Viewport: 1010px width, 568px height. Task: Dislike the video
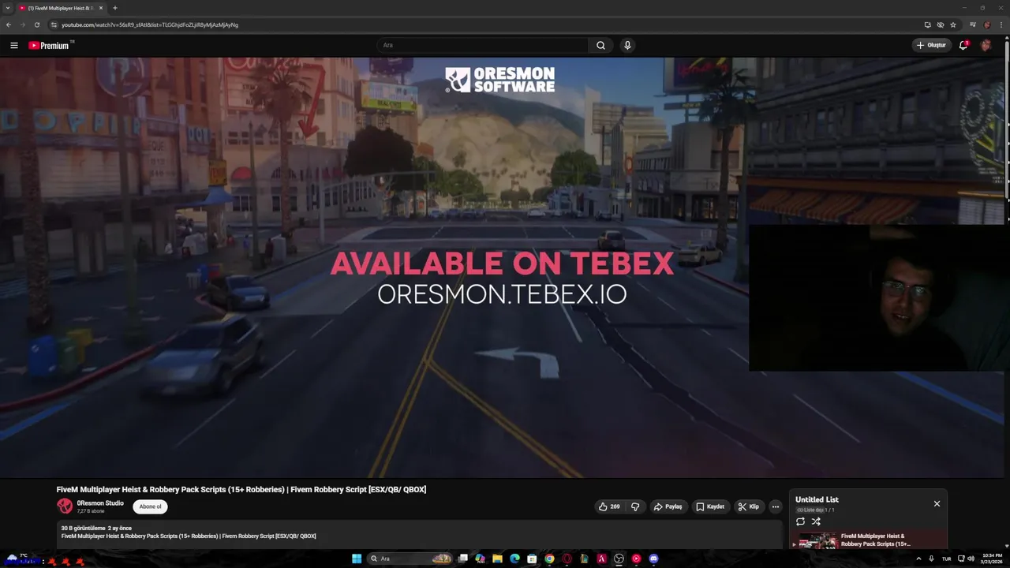tap(635, 506)
